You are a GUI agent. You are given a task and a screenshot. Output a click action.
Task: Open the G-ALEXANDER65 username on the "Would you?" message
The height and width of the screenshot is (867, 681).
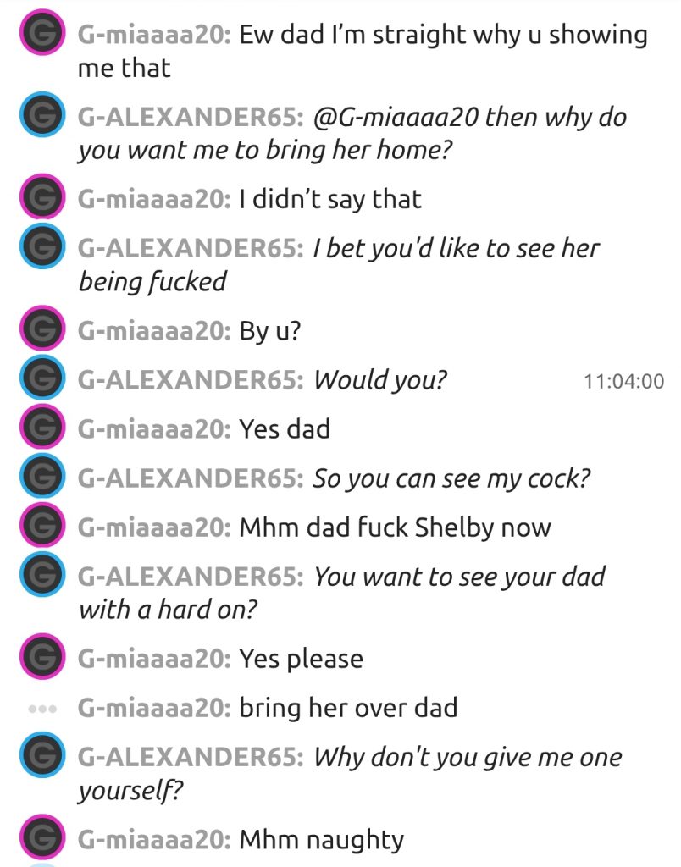[191, 379]
